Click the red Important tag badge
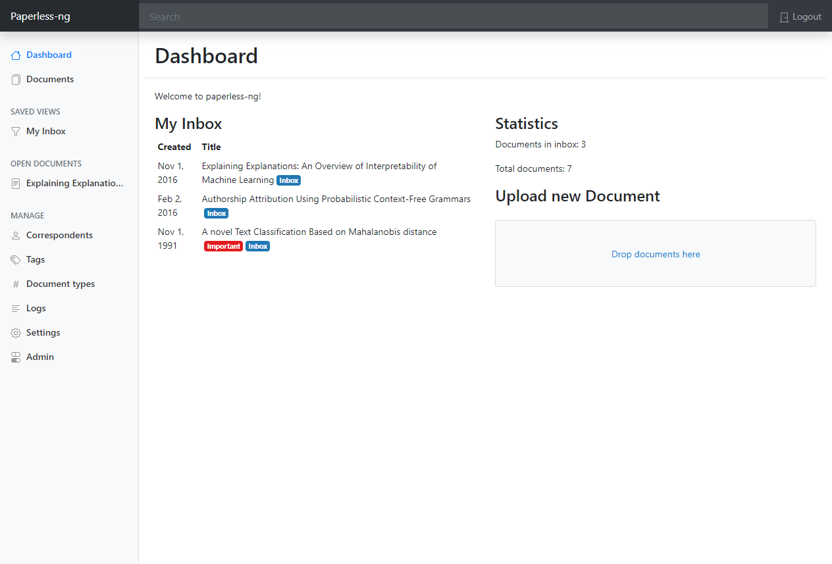Image resolution: width=832 pixels, height=564 pixels. pyautogui.click(x=223, y=246)
